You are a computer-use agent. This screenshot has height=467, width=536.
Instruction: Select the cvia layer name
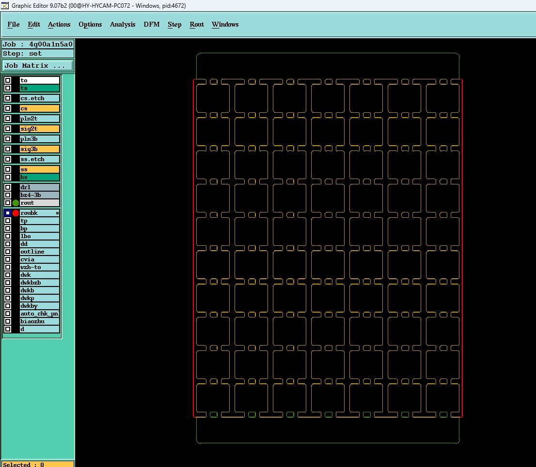[40, 260]
